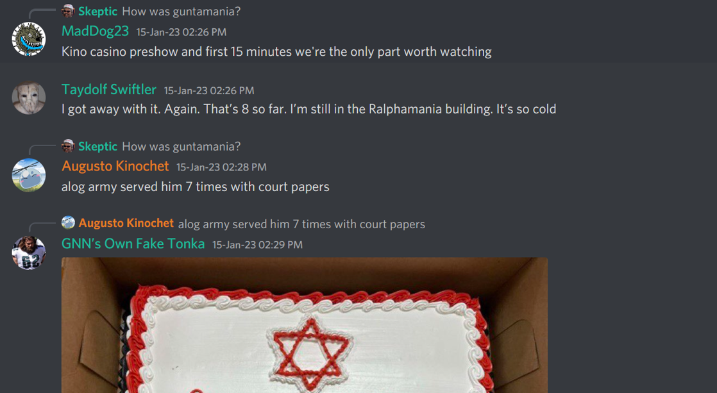Open MadDog23's wolf avatar
717x393 pixels.
coord(28,39)
